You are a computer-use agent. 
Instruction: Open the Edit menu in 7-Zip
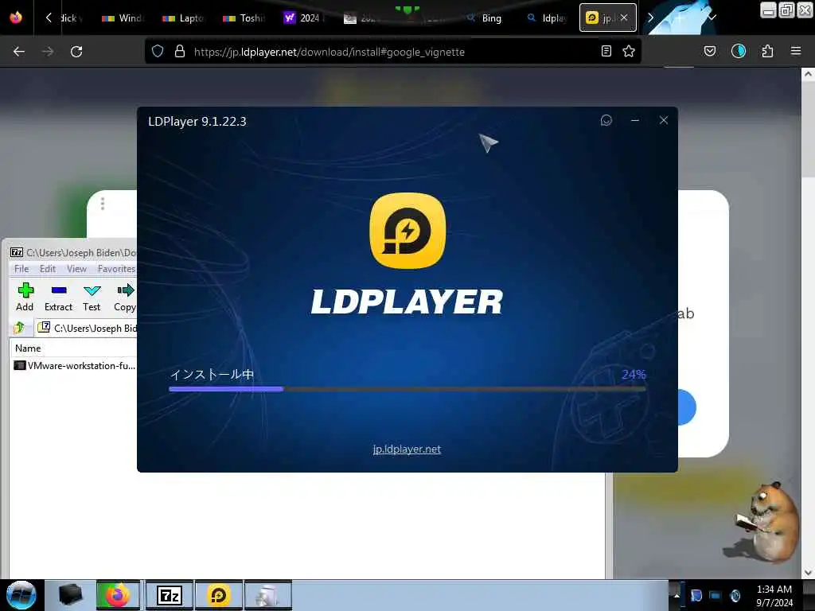[48, 269]
